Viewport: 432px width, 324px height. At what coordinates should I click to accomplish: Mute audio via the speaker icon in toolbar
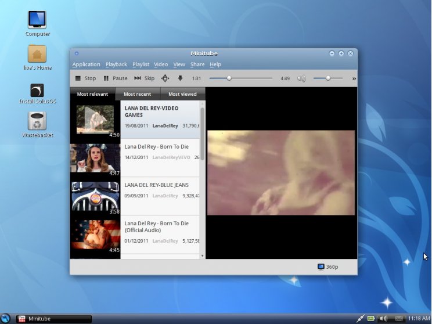point(302,79)
